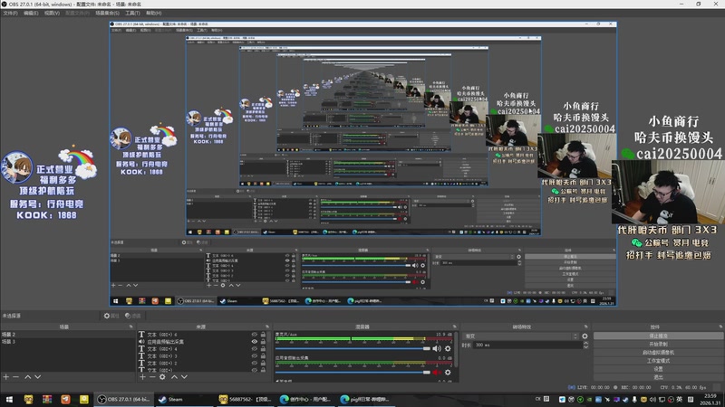Image resolution: width=725 pixels, height=407 pixels.
Task: Toggle visibility of 文本 (GDI+) 3 source
Action: [x=255, y=355]
